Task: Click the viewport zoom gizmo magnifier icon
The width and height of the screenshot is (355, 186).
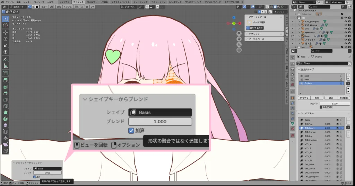Action: coord(239,34)
